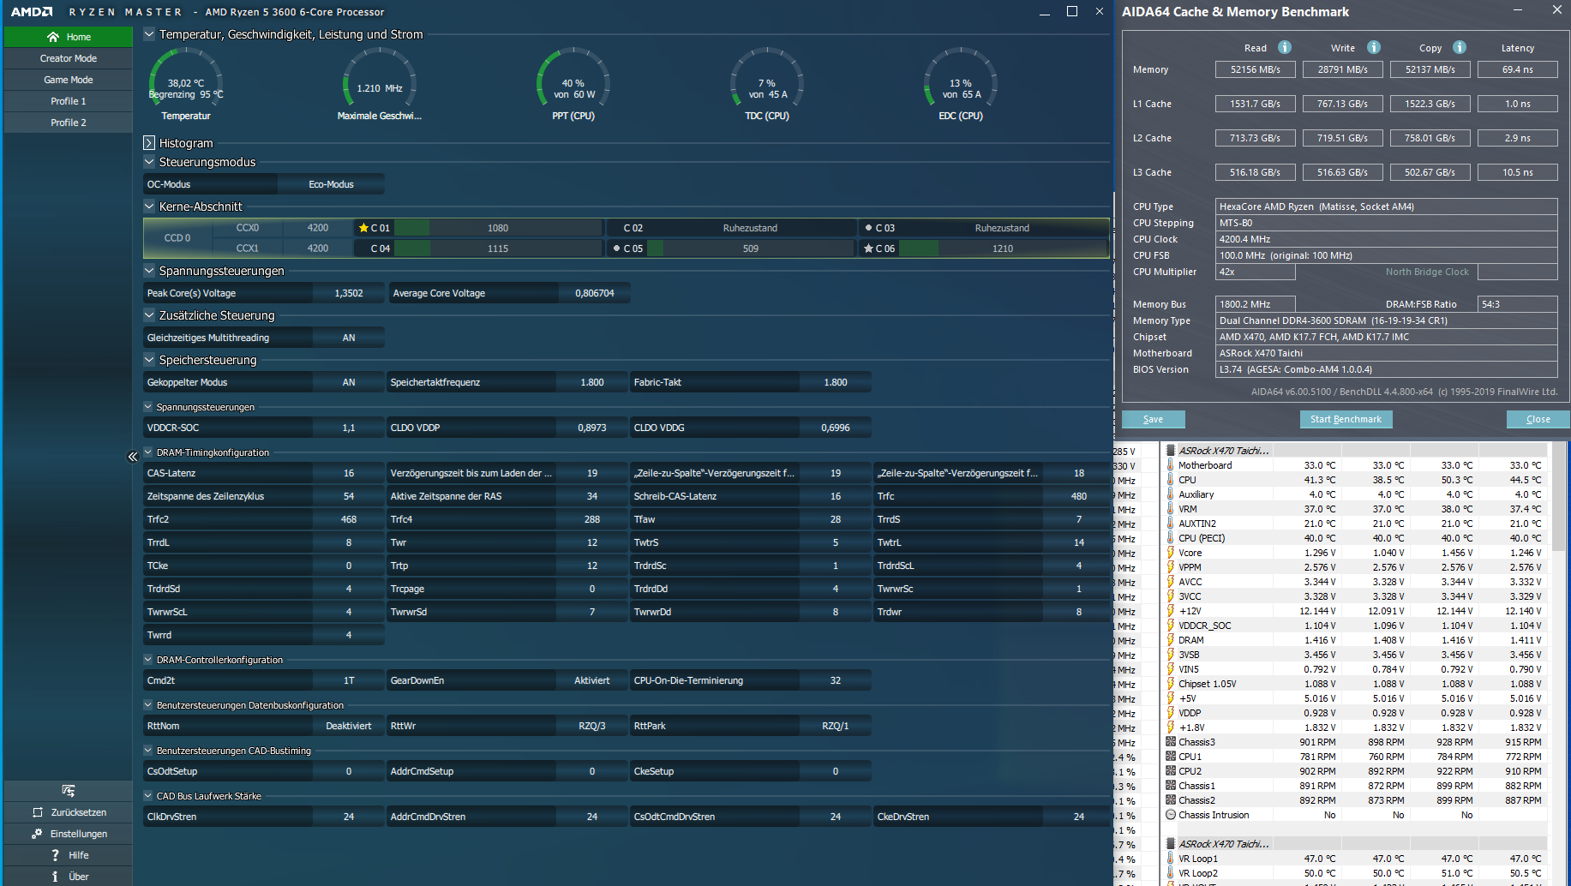Click the chip icon on first ASRock X470 Taichi header
Viewport: 1571px width, 886px height.
1171,451
